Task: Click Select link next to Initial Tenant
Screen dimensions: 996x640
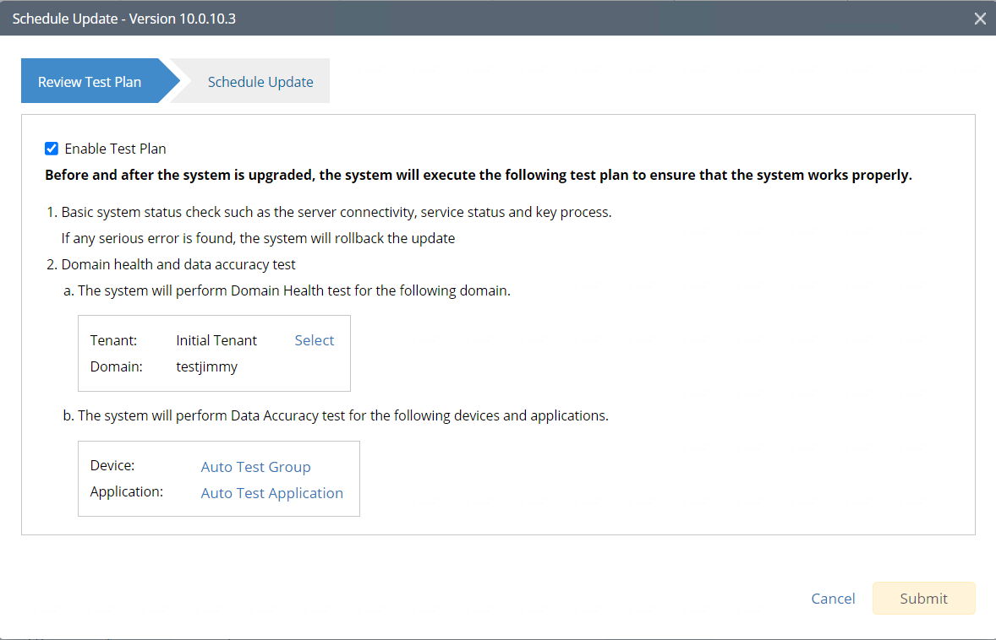Action: tap(314, 340)
